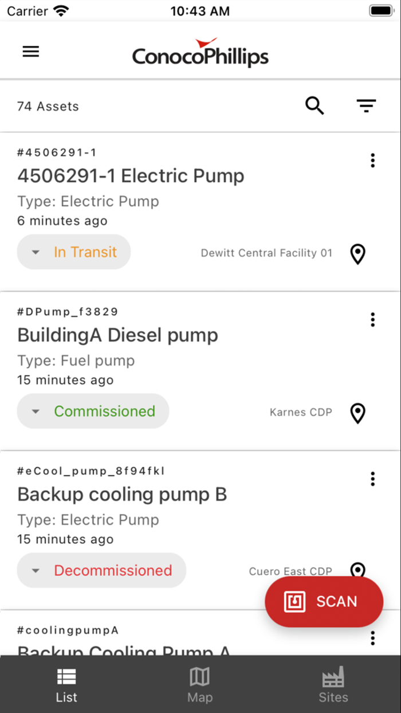Tap the QR code icon on SCAN button
This screenshot has width=401, height=713.
pos(294,601)
